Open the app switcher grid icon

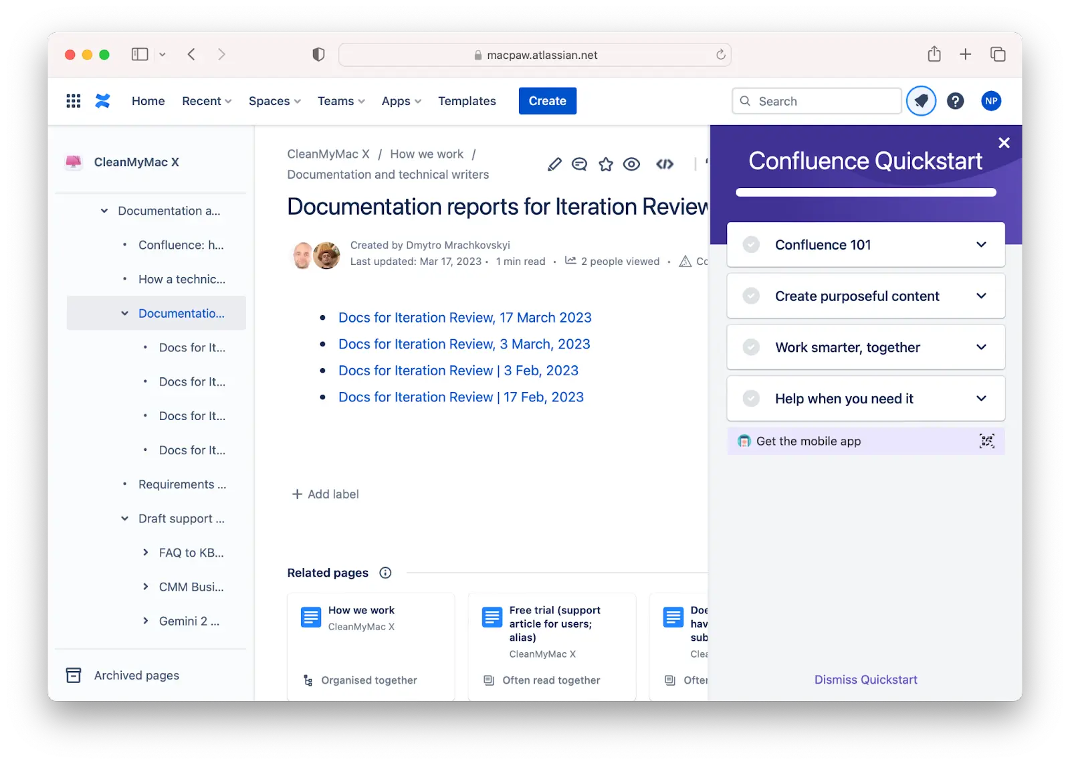(x=74, y=101)
